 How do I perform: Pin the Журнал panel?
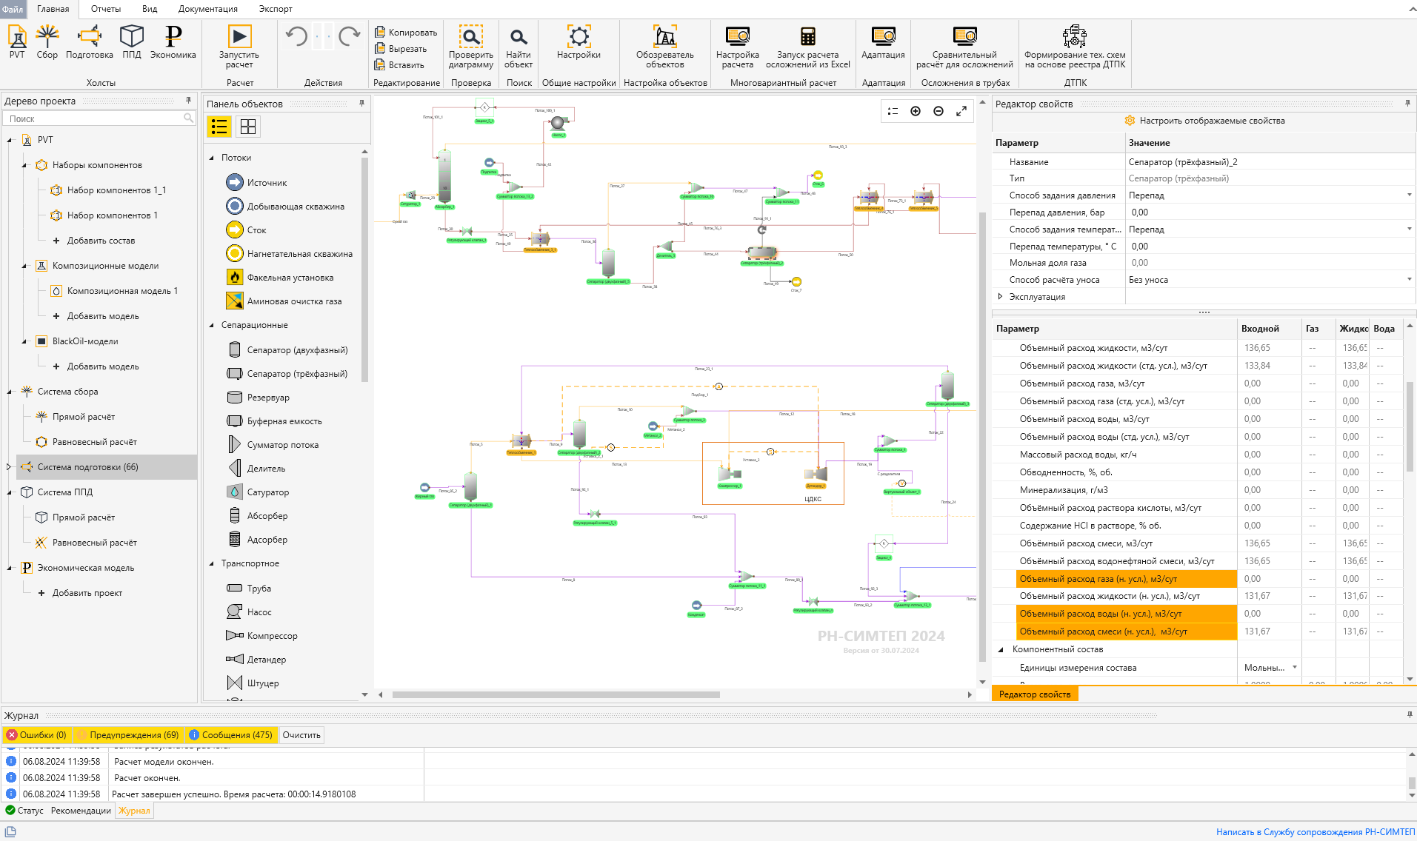pyautogui.click(x=1410, y=714)
